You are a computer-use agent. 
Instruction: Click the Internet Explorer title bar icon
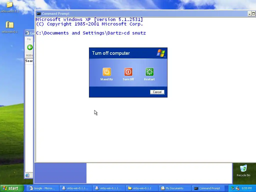(27, 33)
